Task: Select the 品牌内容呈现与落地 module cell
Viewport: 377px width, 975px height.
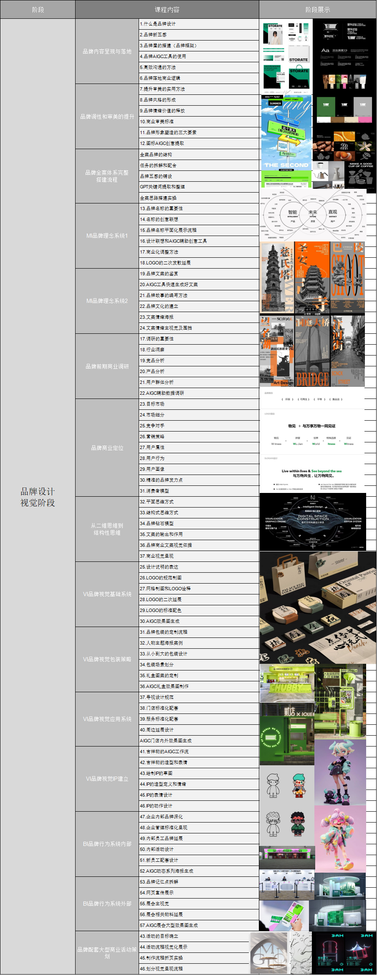Action: 107,51
